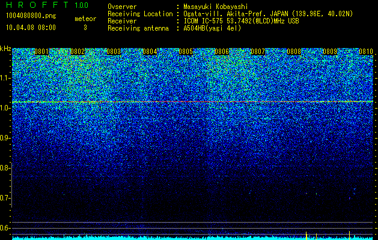
Task: Click the observer name Masayuki Kobayashi
Action: [x=215, y=7]
